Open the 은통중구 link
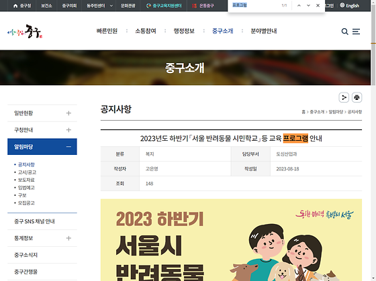Screen dimensions: 376x281 tap(203, 5)
